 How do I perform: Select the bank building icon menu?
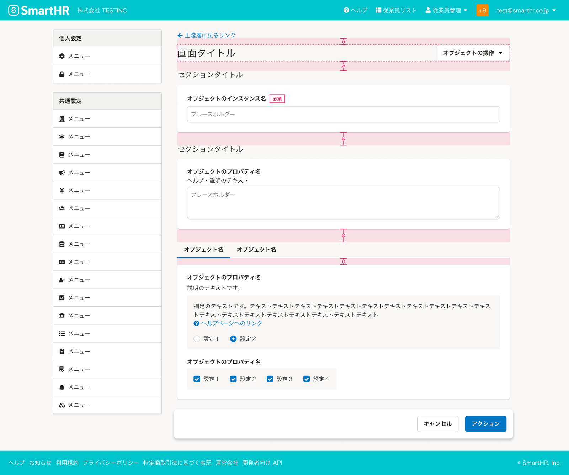click(x=62, y=316)
